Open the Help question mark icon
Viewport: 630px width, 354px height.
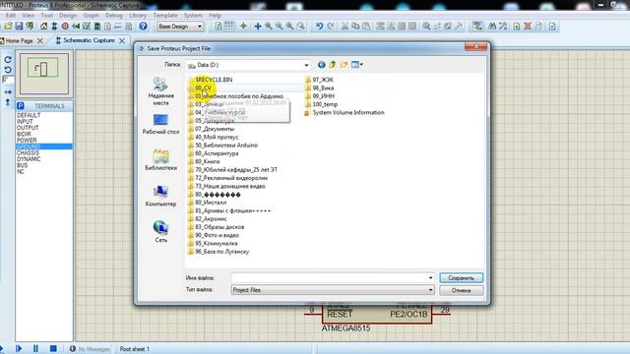(143, 27)
